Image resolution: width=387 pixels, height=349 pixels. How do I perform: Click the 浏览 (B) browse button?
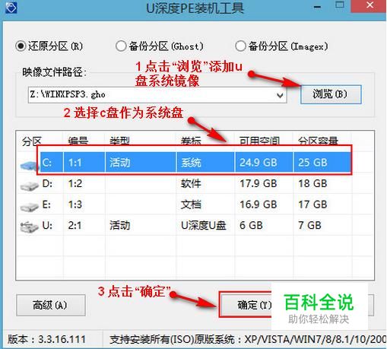point(331,94)
